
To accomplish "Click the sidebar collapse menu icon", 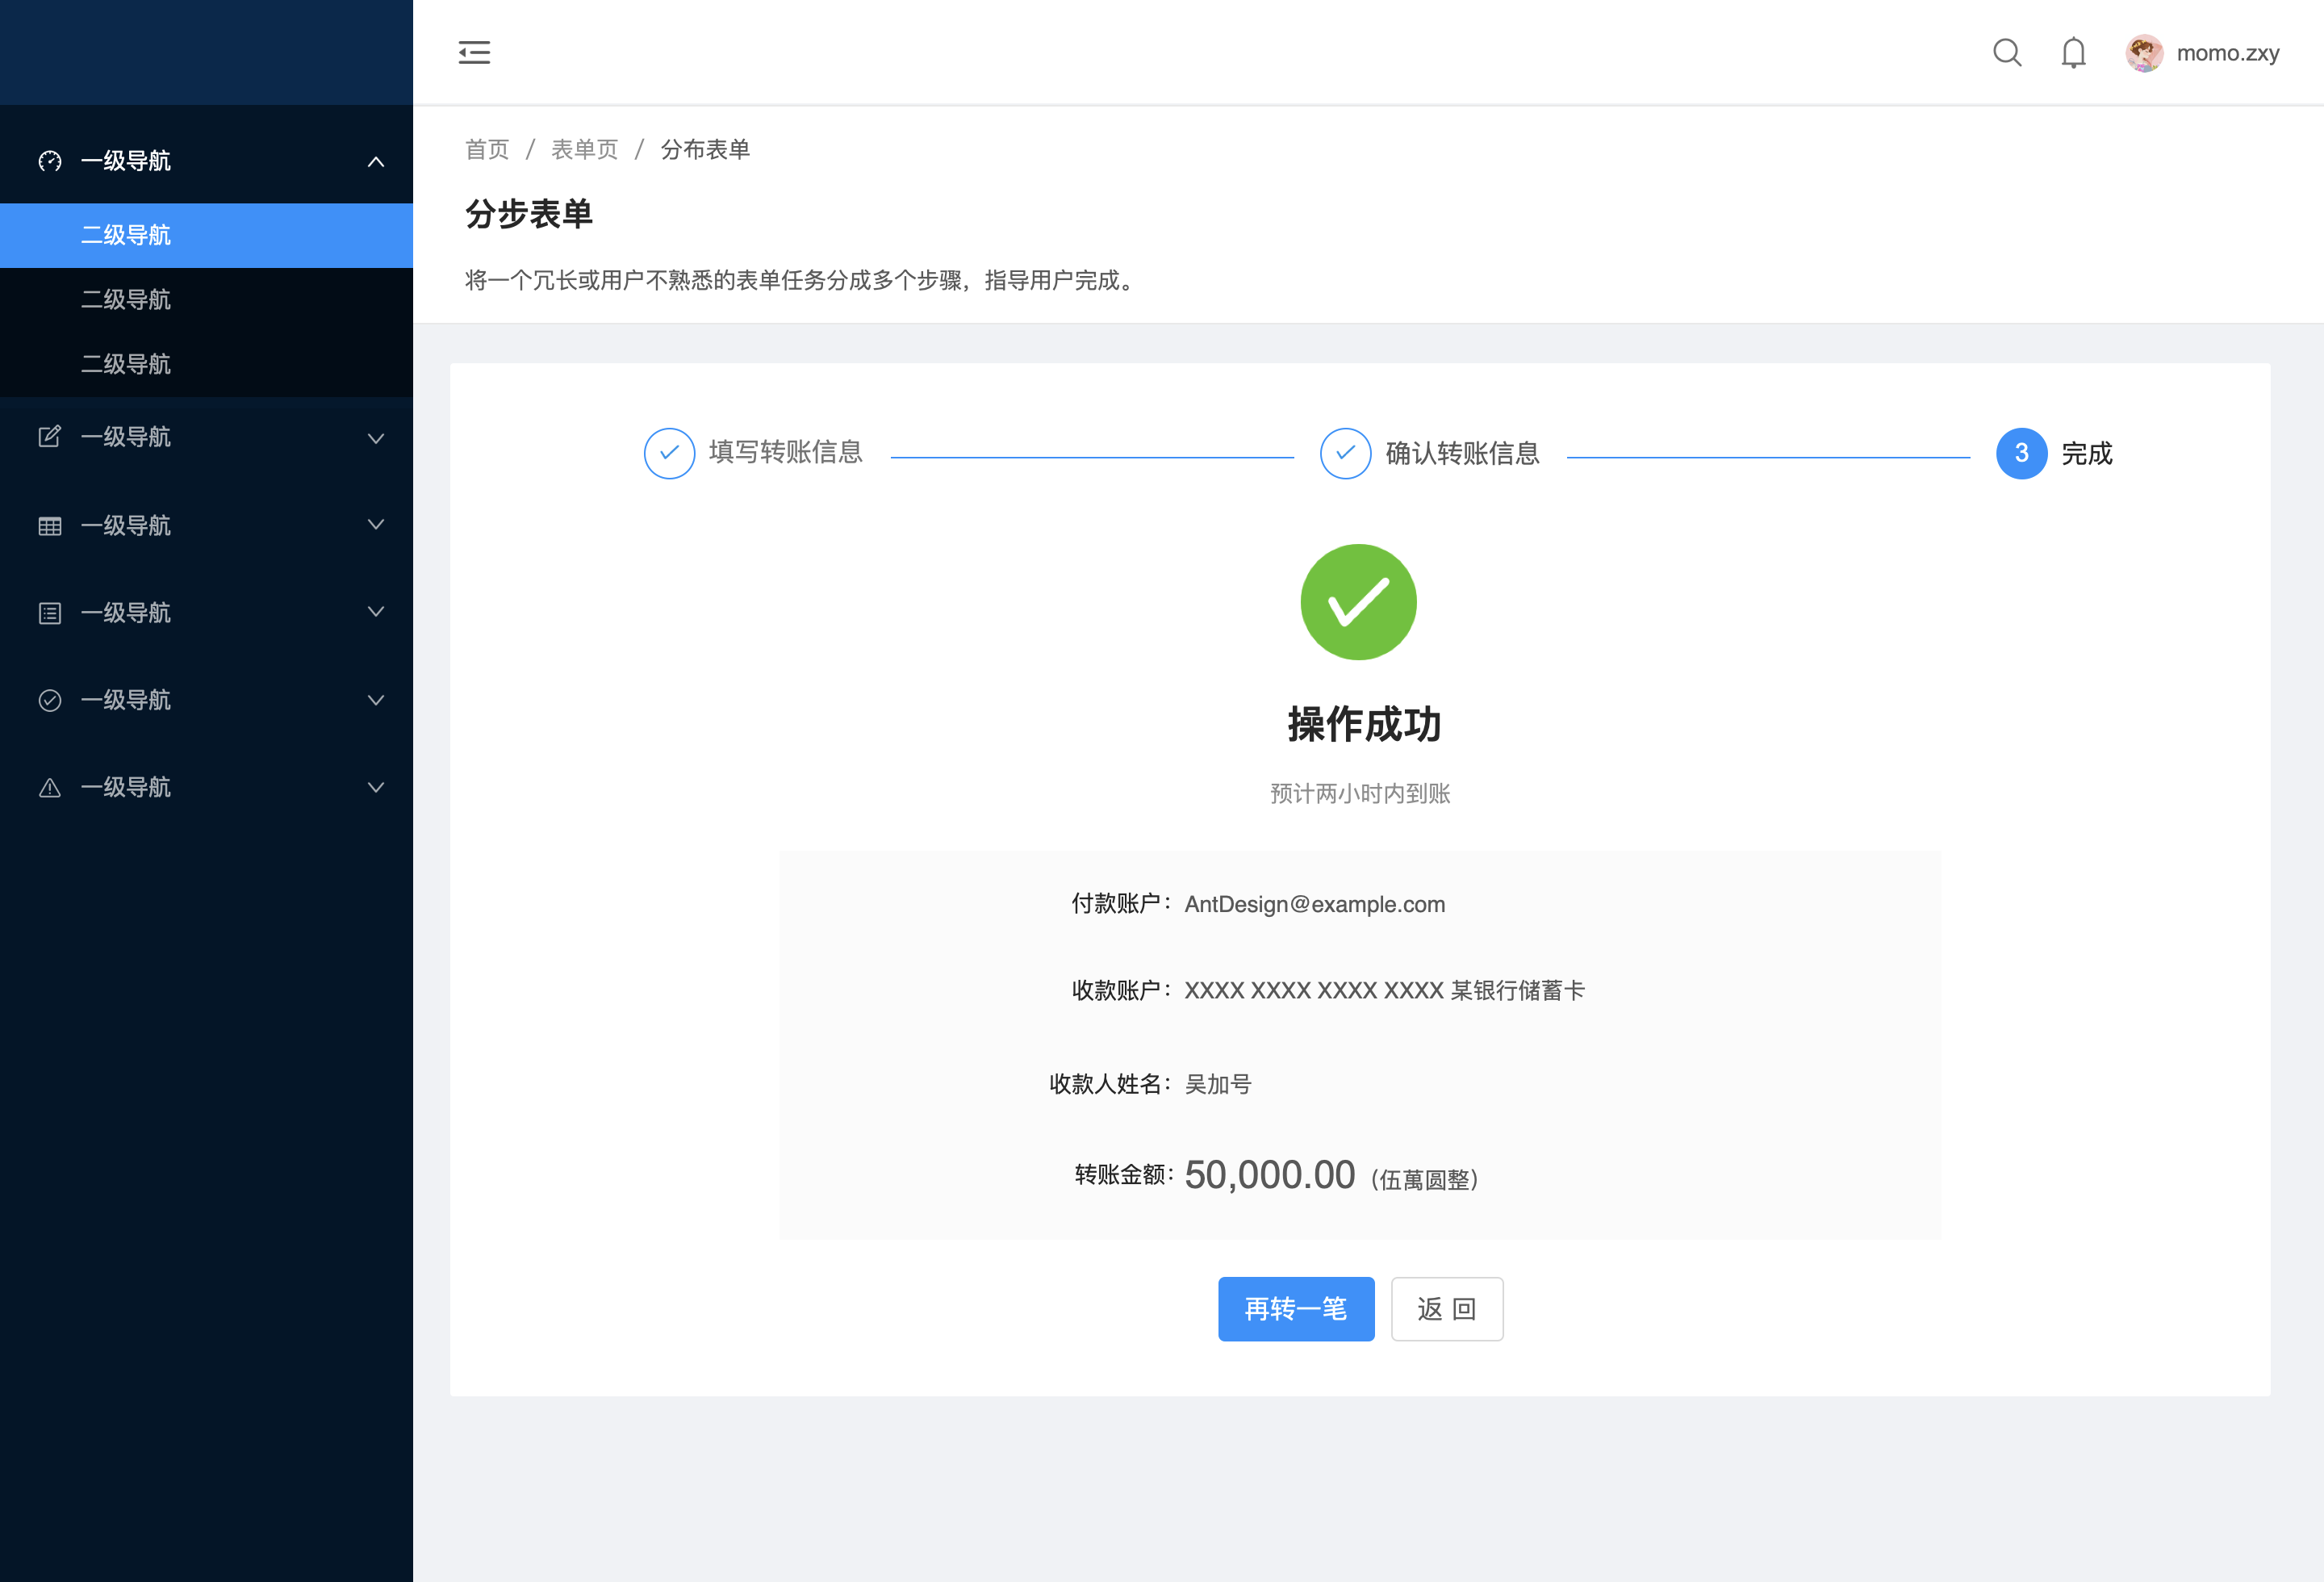I will tap(474, 52).
